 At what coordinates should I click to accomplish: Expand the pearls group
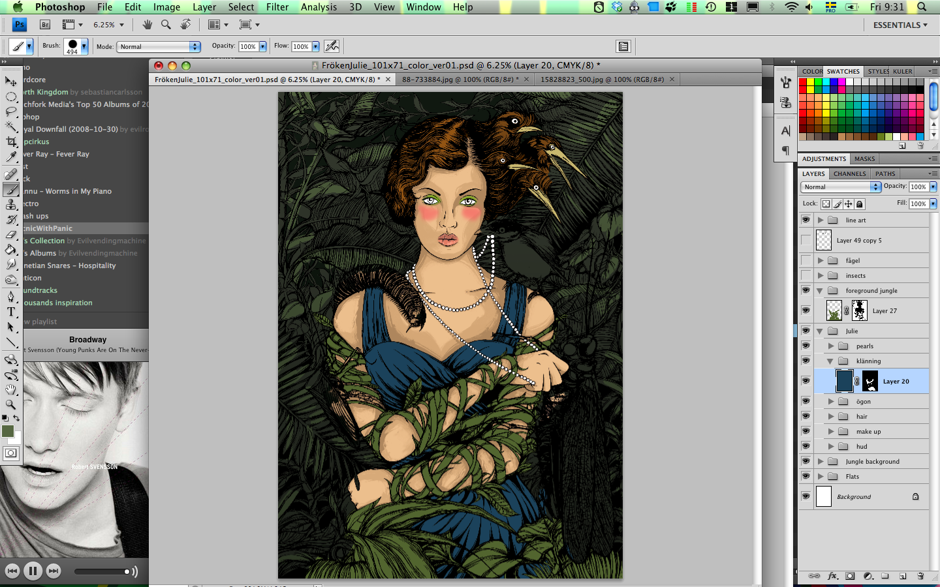[831, 346]
